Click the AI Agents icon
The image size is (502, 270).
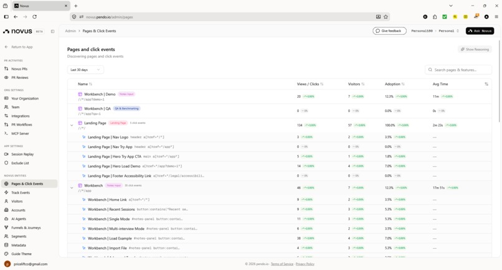[6, 219]
